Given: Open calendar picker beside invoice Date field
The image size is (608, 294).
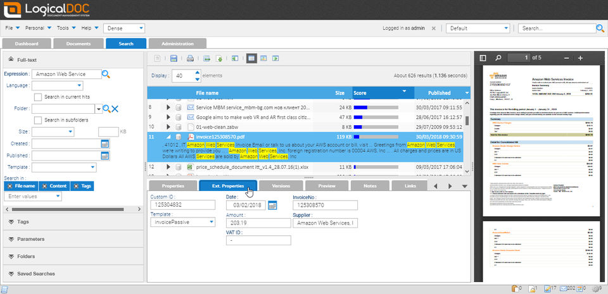Looking at the screenshot, I should tap(272, 205).
